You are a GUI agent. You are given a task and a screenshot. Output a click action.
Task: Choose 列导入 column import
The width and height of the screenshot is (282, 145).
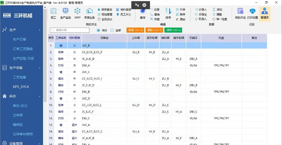201,19
